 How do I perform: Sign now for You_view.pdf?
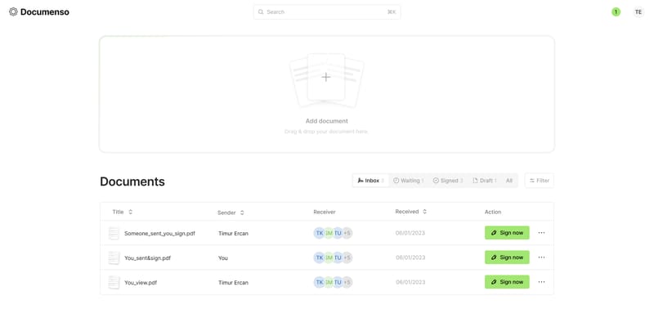pos(507,282)
